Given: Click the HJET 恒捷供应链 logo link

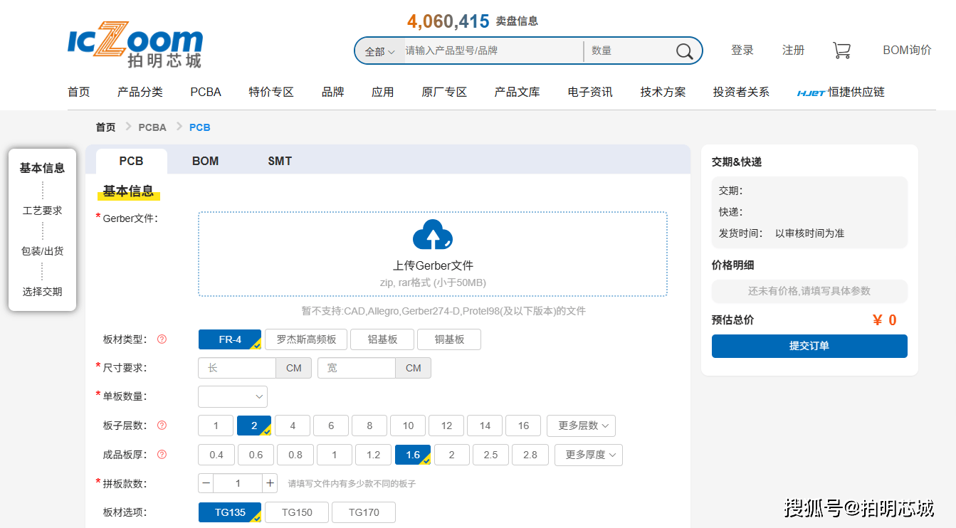Looking at the screenshot, I should 841,93.
